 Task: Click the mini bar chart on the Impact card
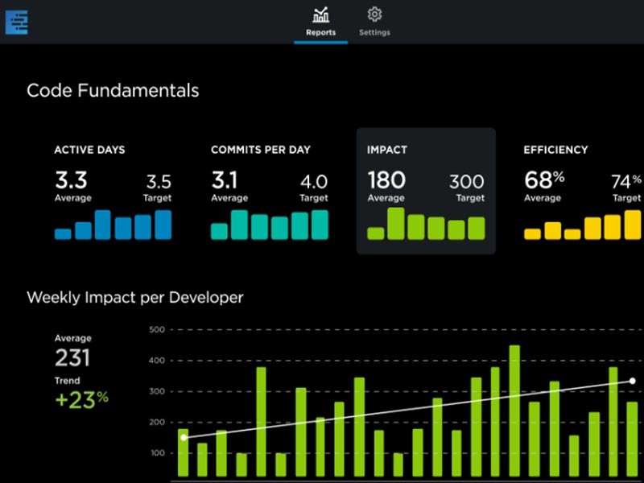tap(424, 225)
